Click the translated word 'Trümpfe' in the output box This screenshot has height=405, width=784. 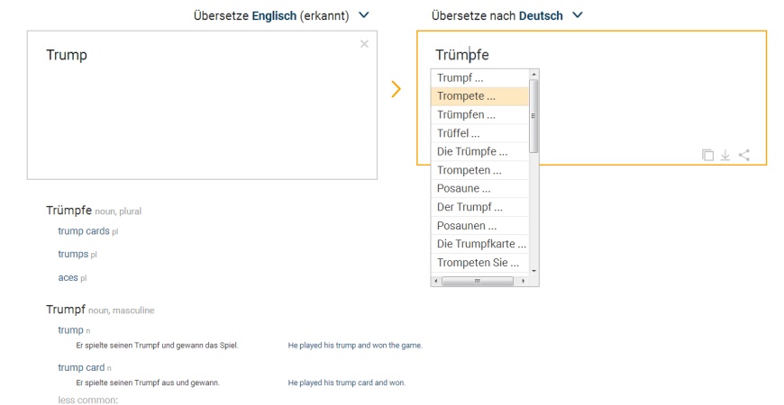[x=462, y=54]
